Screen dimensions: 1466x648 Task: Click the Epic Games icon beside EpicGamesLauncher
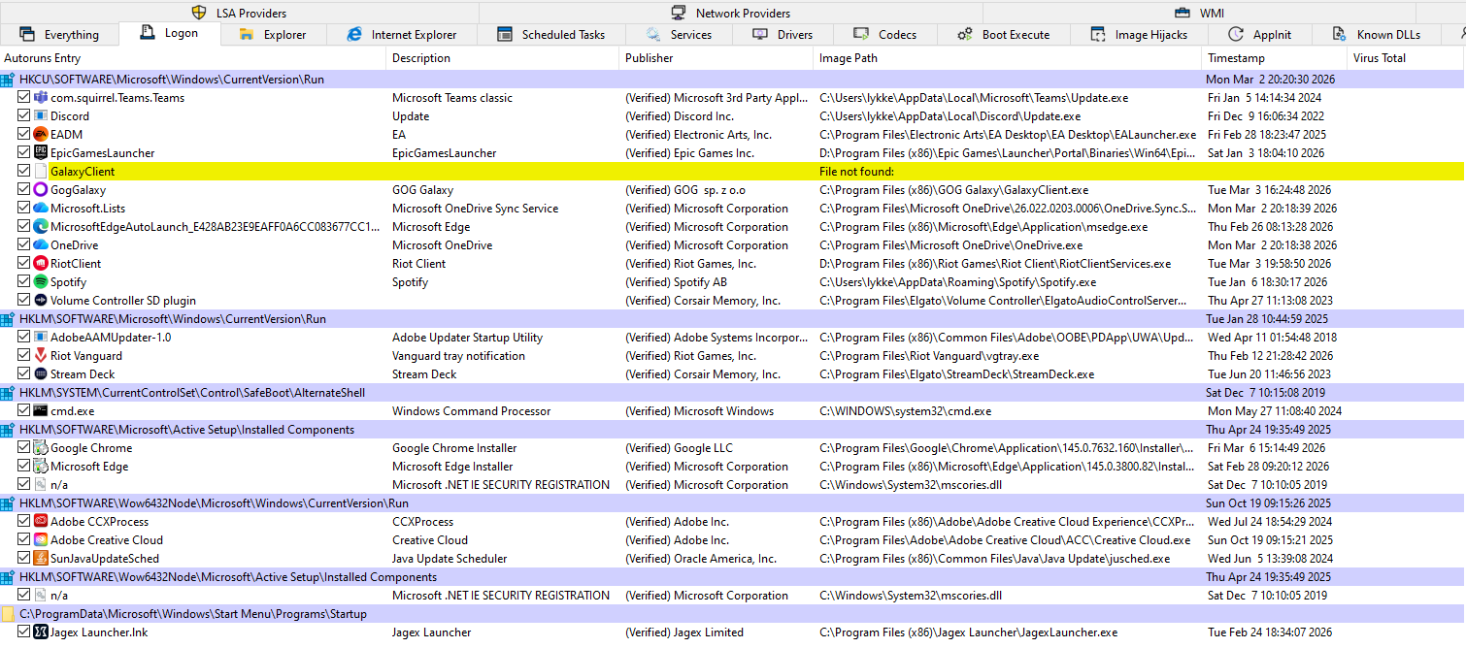41,153
